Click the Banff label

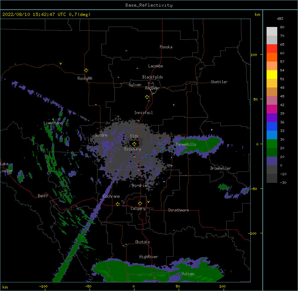43,196
